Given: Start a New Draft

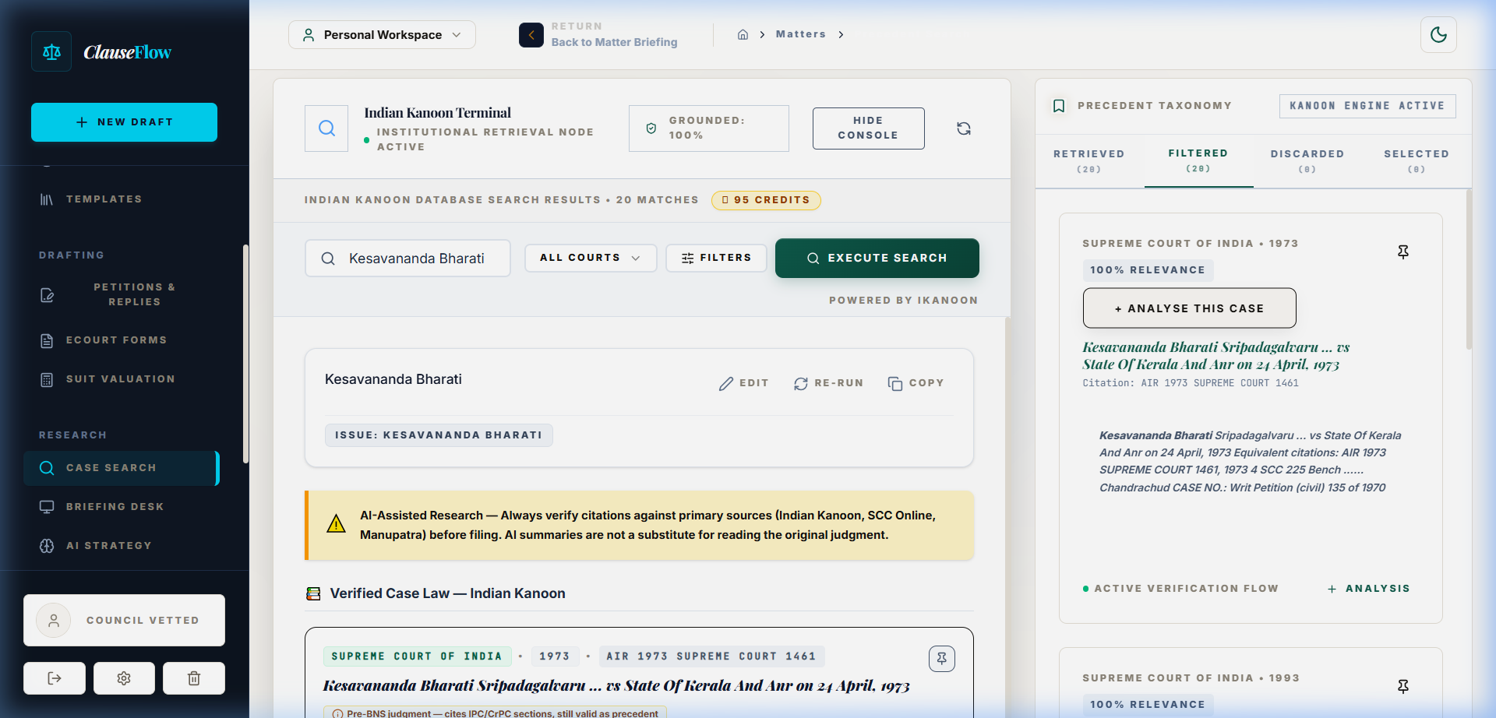Looking at the screenshot, I should [x=124, y=122].
